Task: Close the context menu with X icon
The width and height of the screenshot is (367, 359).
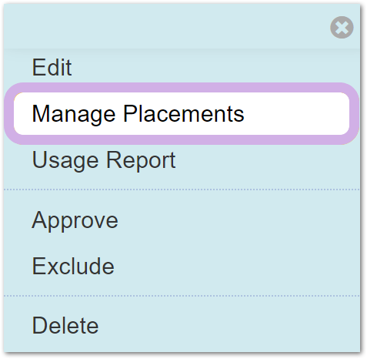Action: click(342, 27)
